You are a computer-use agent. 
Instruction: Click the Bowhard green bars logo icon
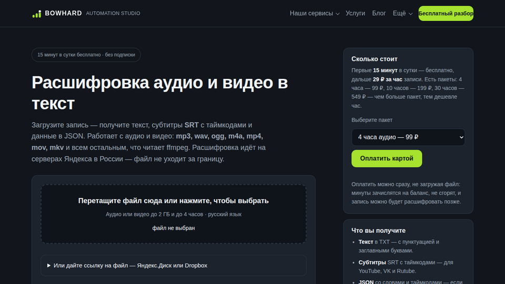[37, 14]
